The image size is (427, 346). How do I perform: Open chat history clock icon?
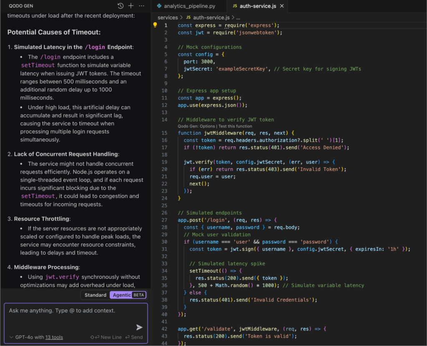coord(121,6)
